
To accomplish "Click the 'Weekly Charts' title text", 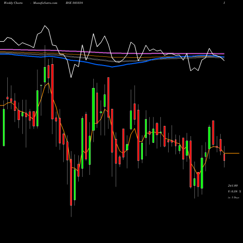I will 13,3.
